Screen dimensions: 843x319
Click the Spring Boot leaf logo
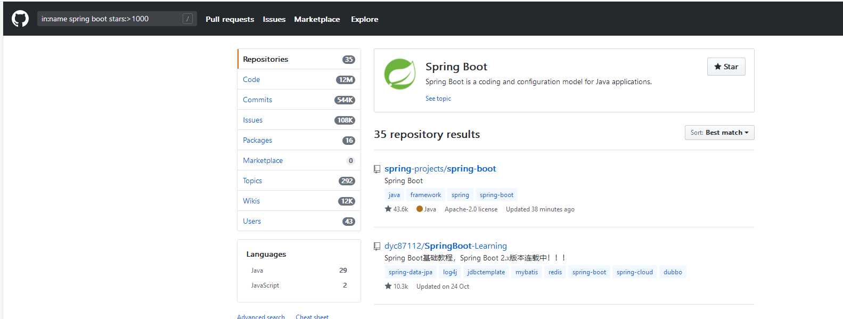click(x=400, y=74)
